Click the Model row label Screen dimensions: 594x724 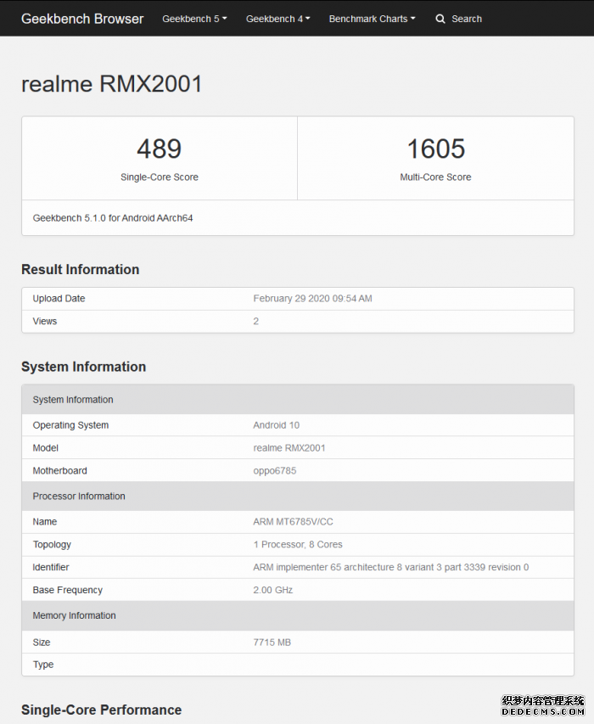(x=45, y=448)
